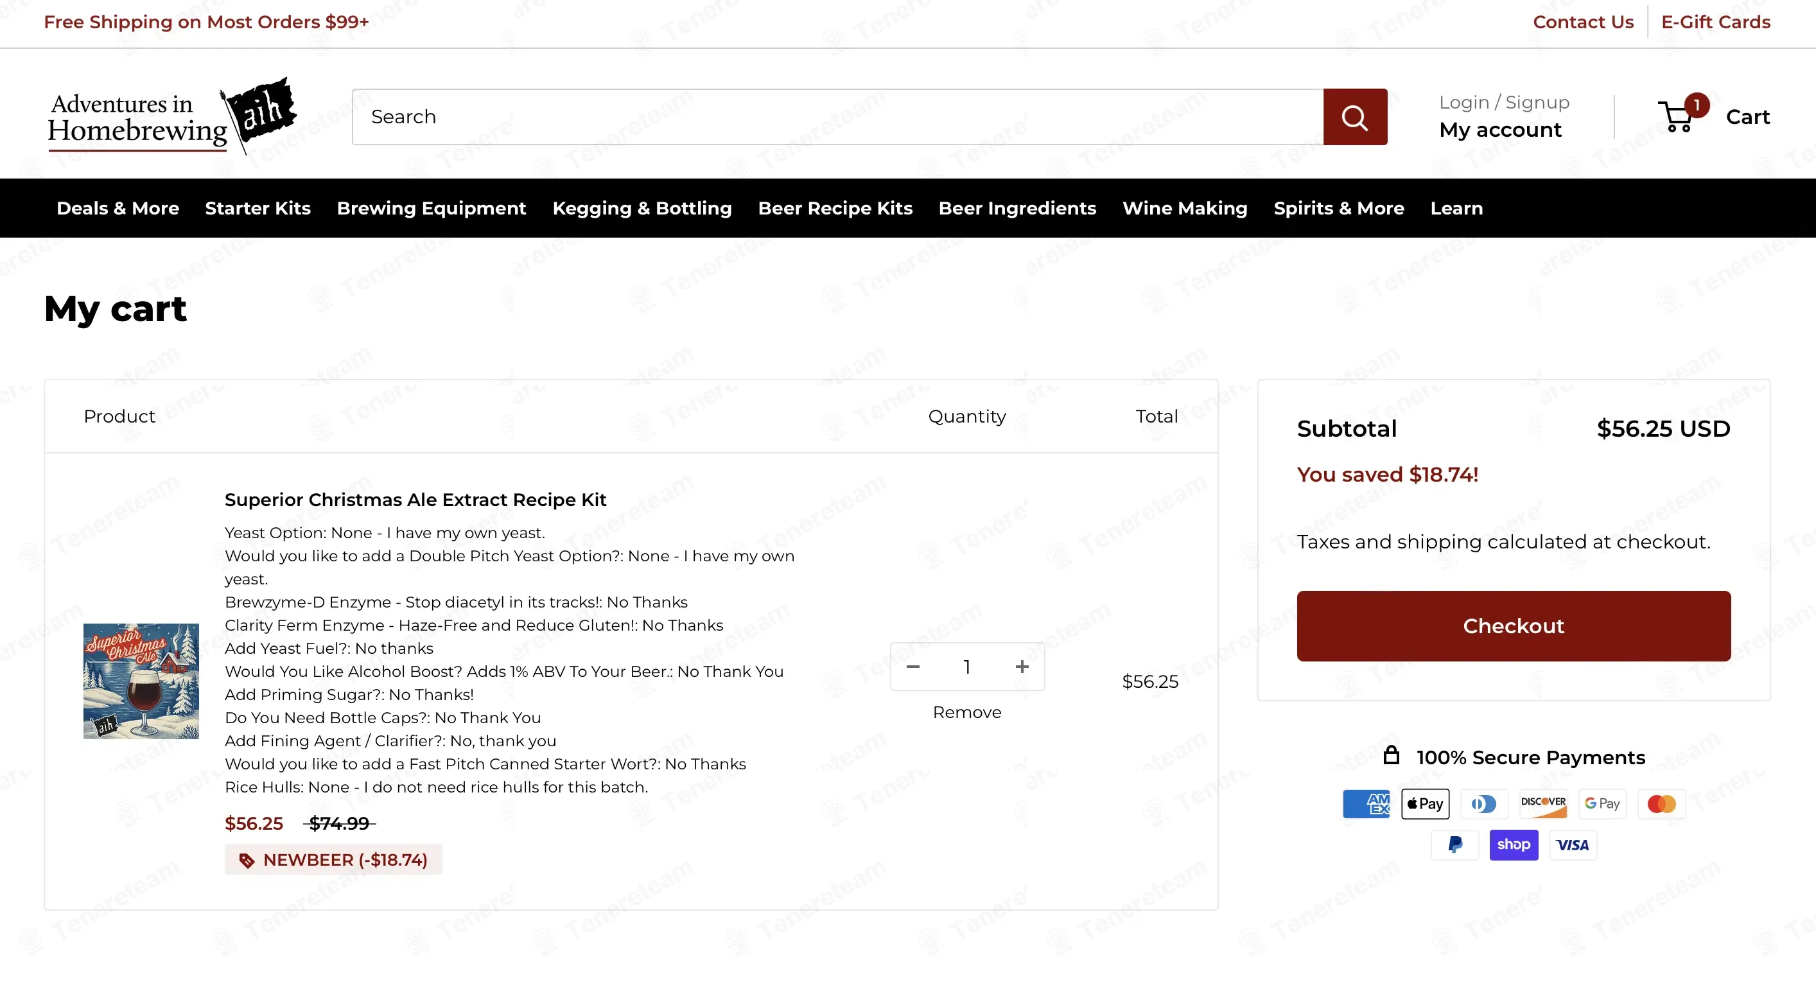The image size is (1816, 989).
Task: Click the 'You saved $18.74!' text
Action: (x=1388, y=475)
